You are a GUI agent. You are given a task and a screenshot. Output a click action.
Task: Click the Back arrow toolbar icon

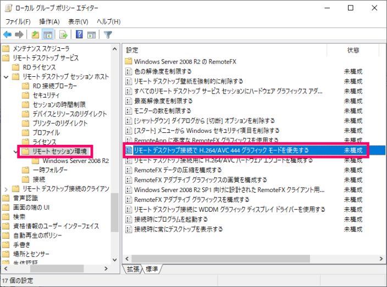pos(7,35)
